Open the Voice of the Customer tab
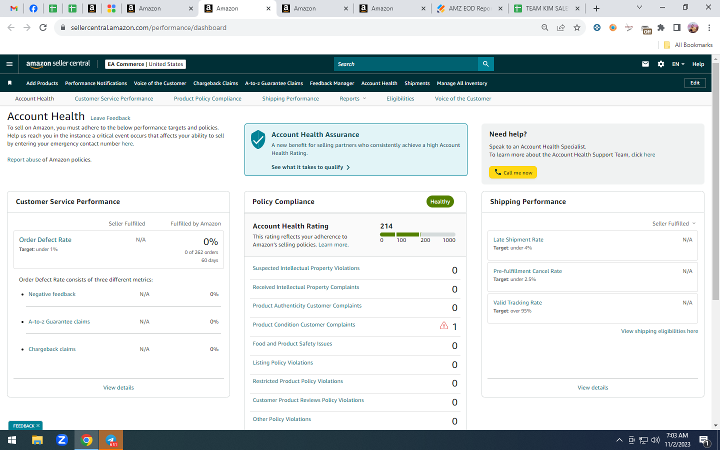Viewport: 720px width, 450px height. 463,98
